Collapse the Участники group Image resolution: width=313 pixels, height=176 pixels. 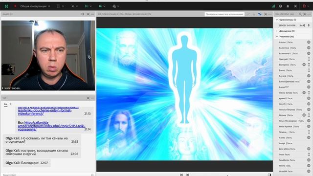[277, 37]
